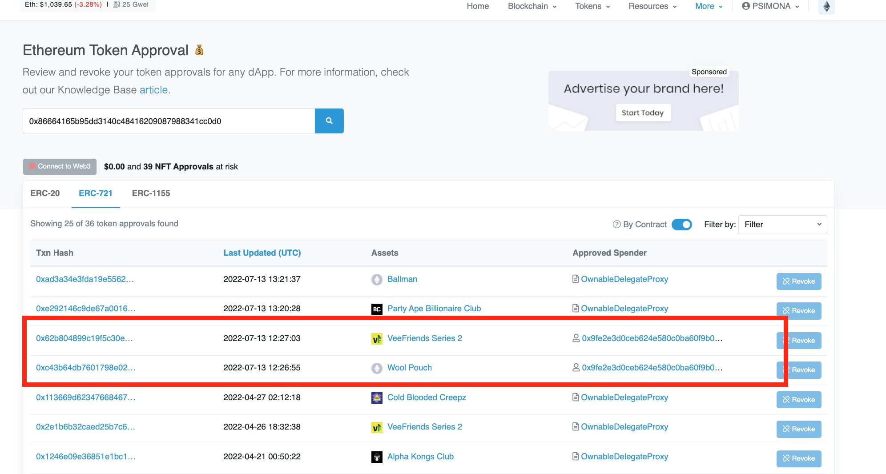Viewport: 886px width, 474px height.
Task: Switch to the ERC-20 tab
Action: tap(45, 193)
